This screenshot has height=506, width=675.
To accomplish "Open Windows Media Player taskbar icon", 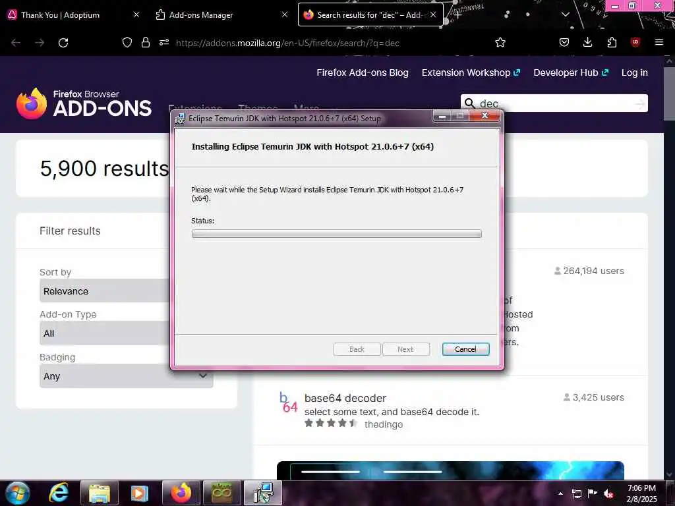I will pos(140,493).
